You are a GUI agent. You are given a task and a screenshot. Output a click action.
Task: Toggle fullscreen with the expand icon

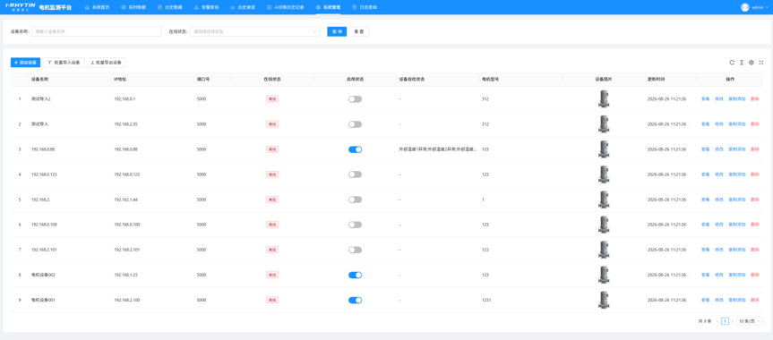tap(761, 63)
